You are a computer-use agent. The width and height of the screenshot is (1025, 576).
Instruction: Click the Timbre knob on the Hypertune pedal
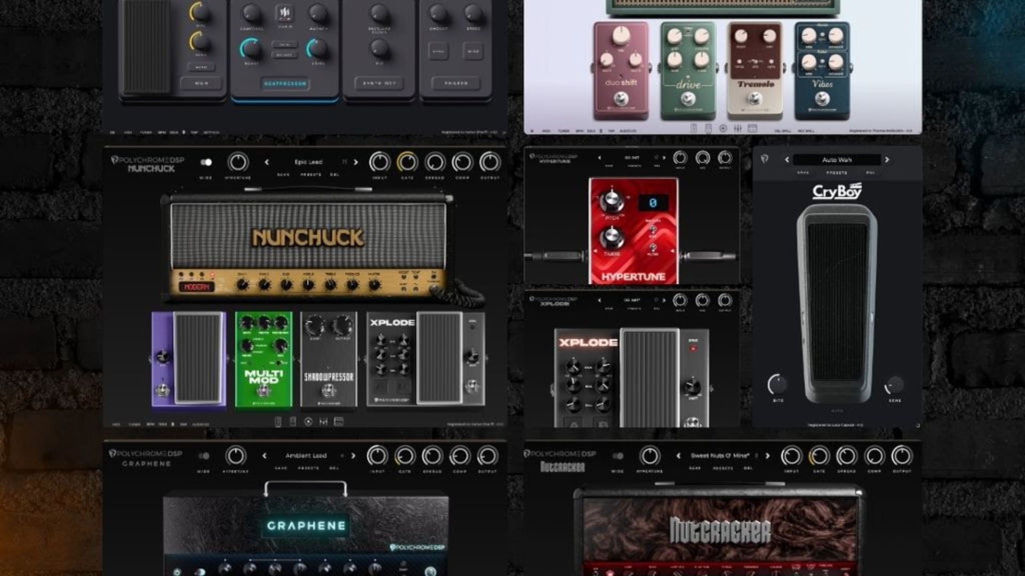[x=611, y=237]
